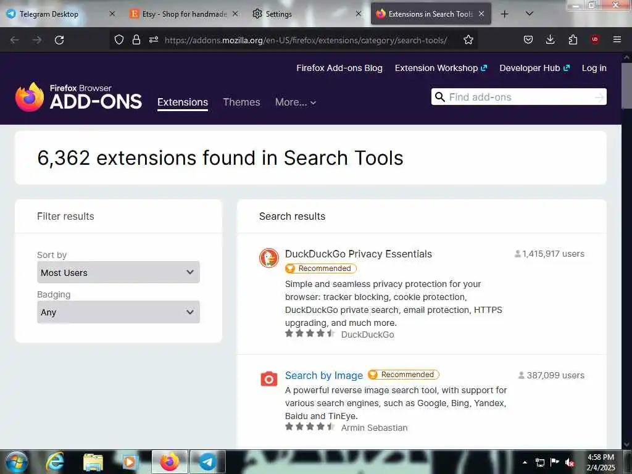This screenshot has height=474, width=632.
Task: Open the Extensions puzzle icon in toolbar
Action: pos(573,40)
